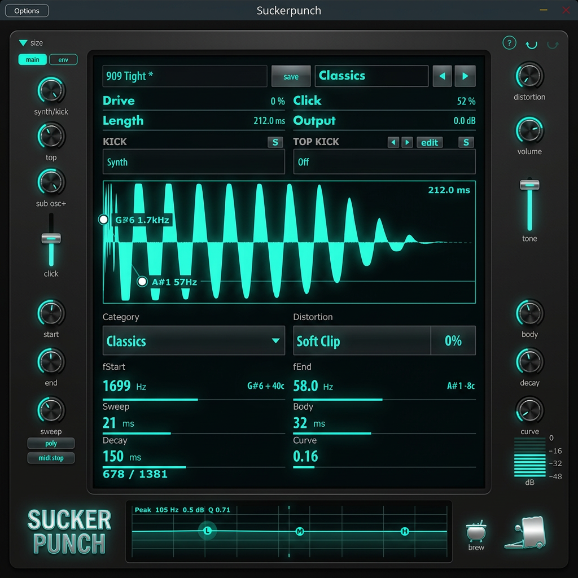578x578 pixels.
Task: Click the Decay 150 ms value slider
Action: 194,458
